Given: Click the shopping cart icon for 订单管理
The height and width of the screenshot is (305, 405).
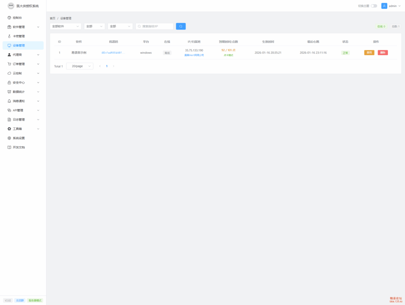Looking at the screenshot, I should [9, 64].
